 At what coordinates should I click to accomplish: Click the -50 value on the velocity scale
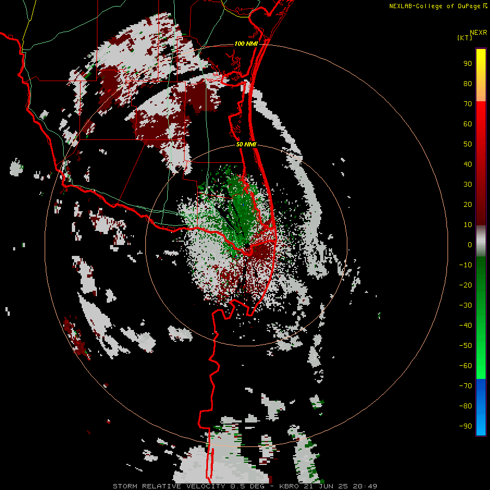[x=465, y=346]
